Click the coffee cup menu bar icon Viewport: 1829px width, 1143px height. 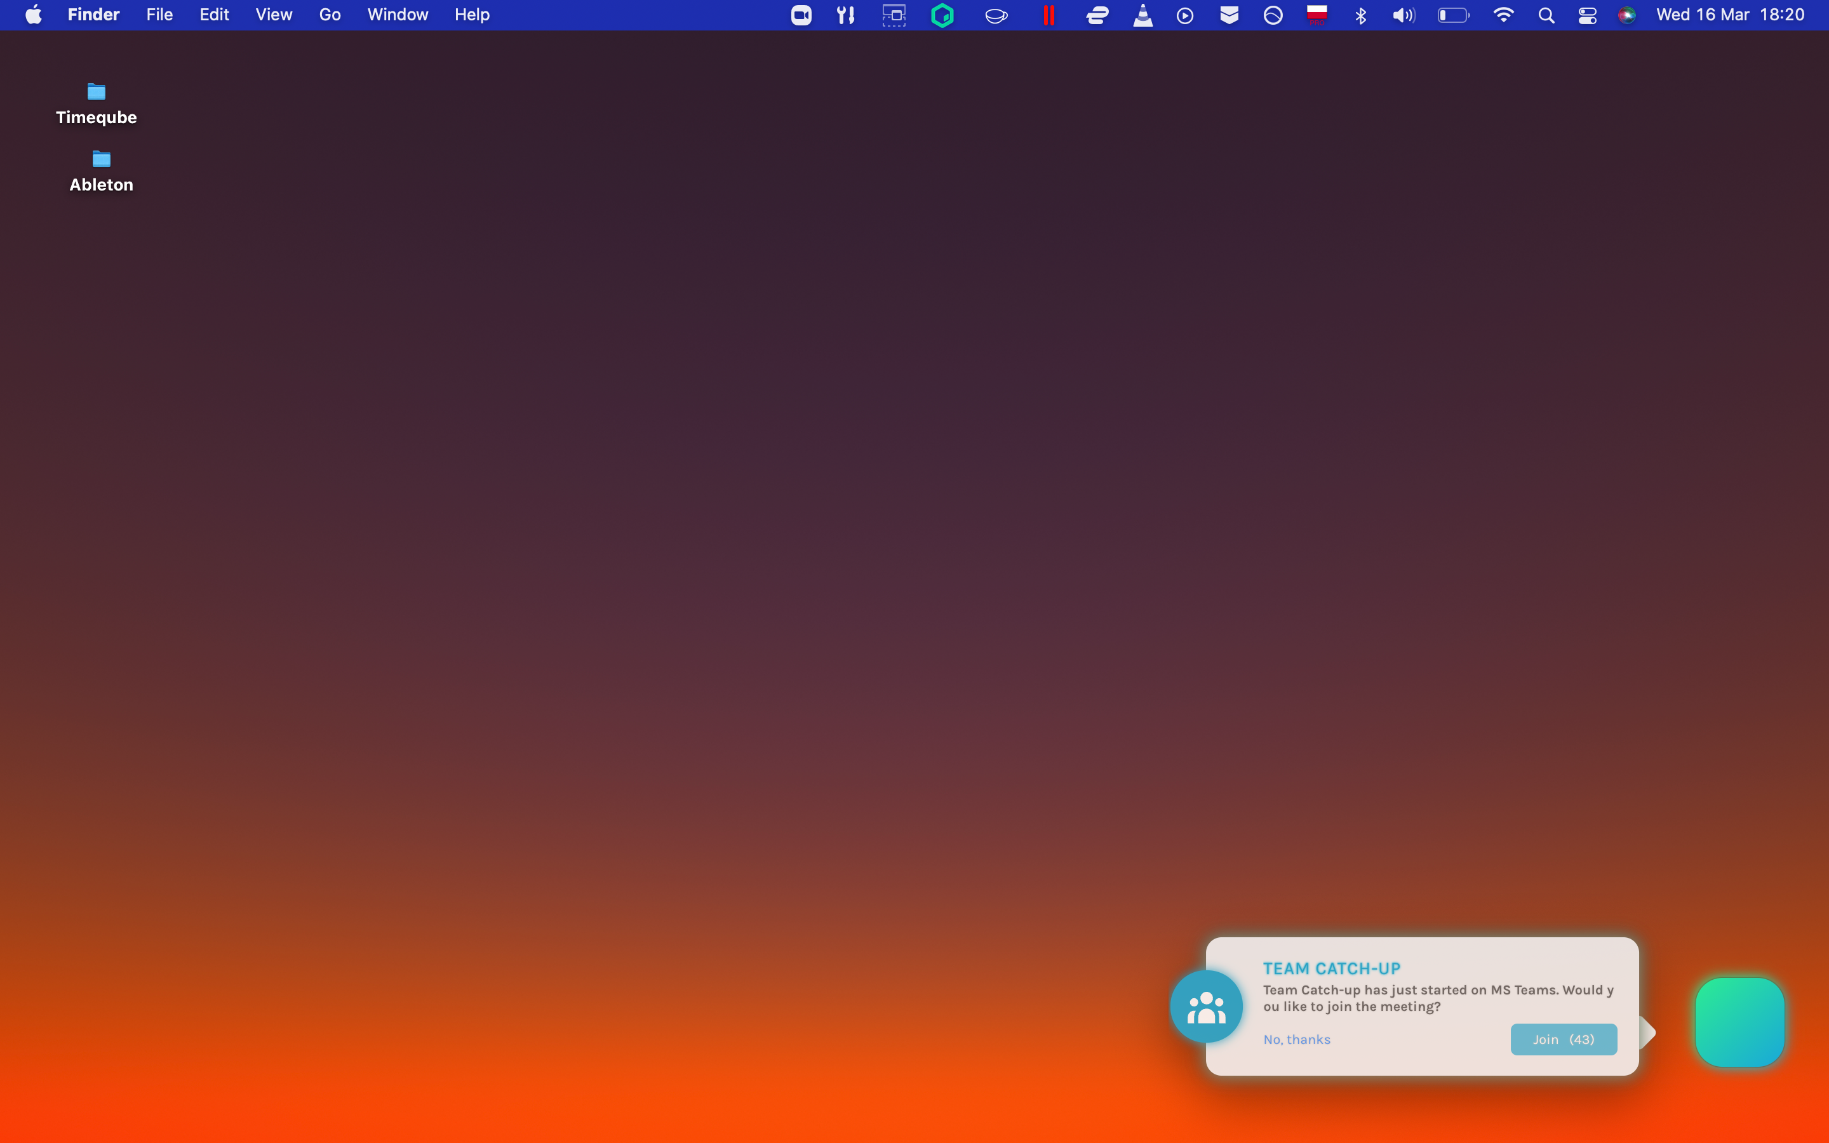coord(996,15)
